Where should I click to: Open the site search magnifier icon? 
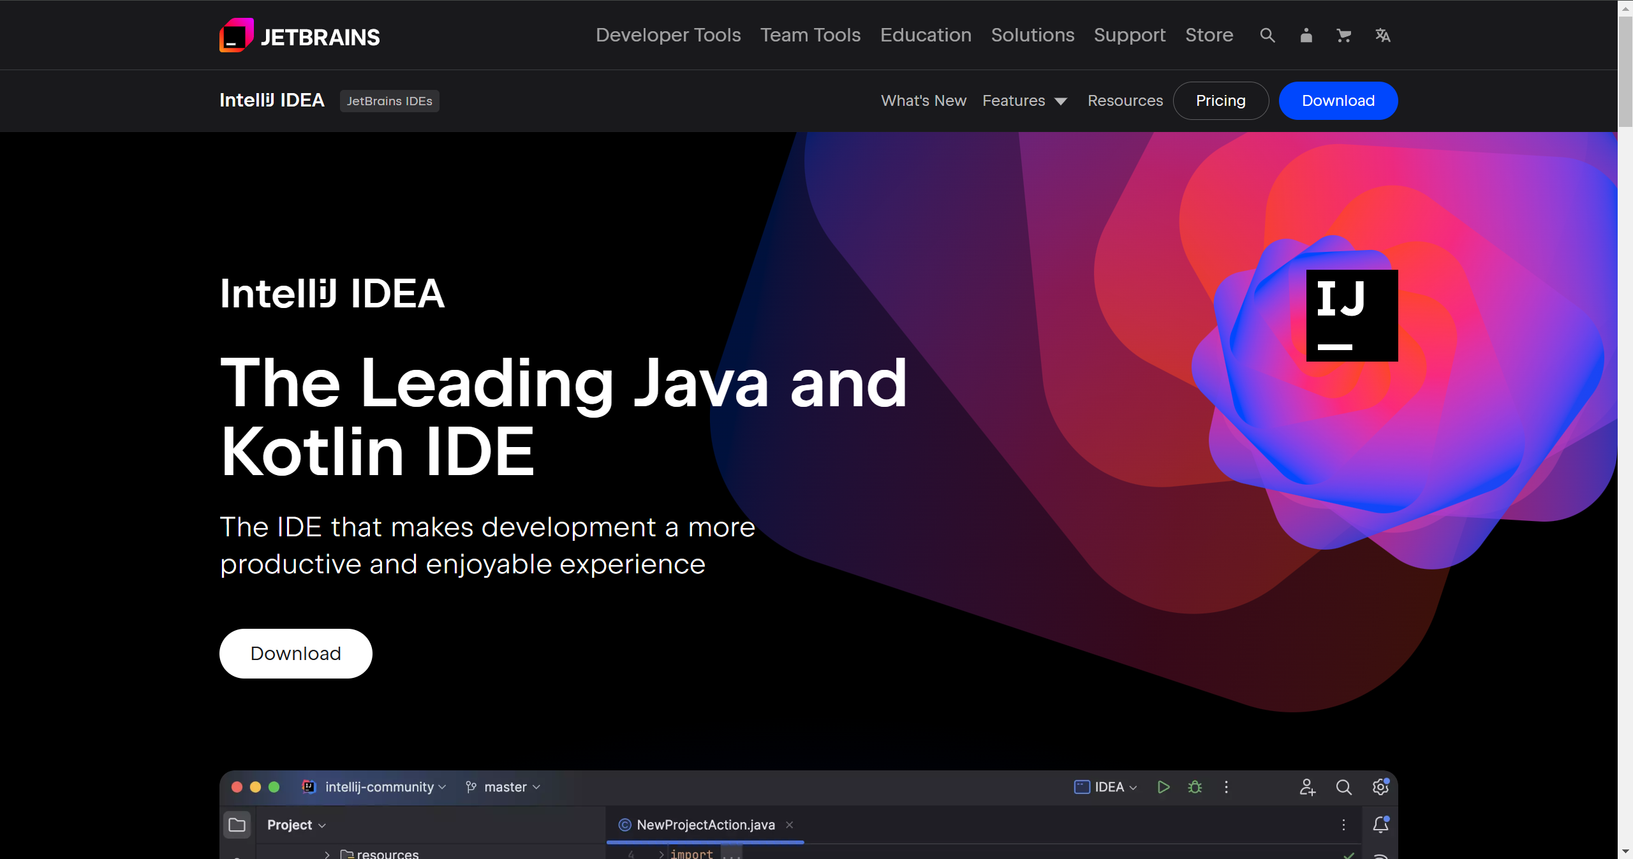(1267, 35)
